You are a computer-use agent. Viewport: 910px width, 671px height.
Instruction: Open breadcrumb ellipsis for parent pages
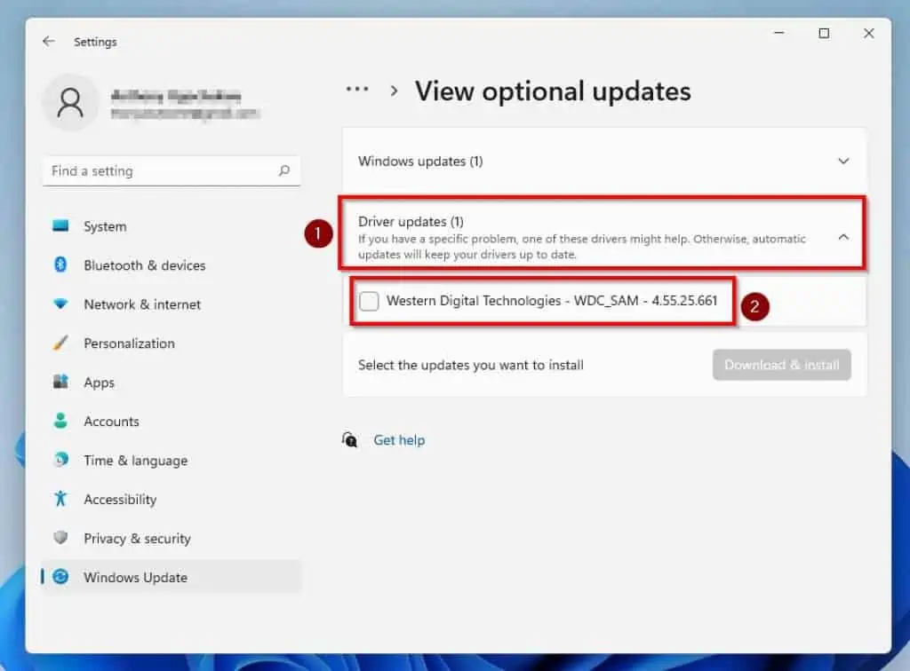pos(357,90)
